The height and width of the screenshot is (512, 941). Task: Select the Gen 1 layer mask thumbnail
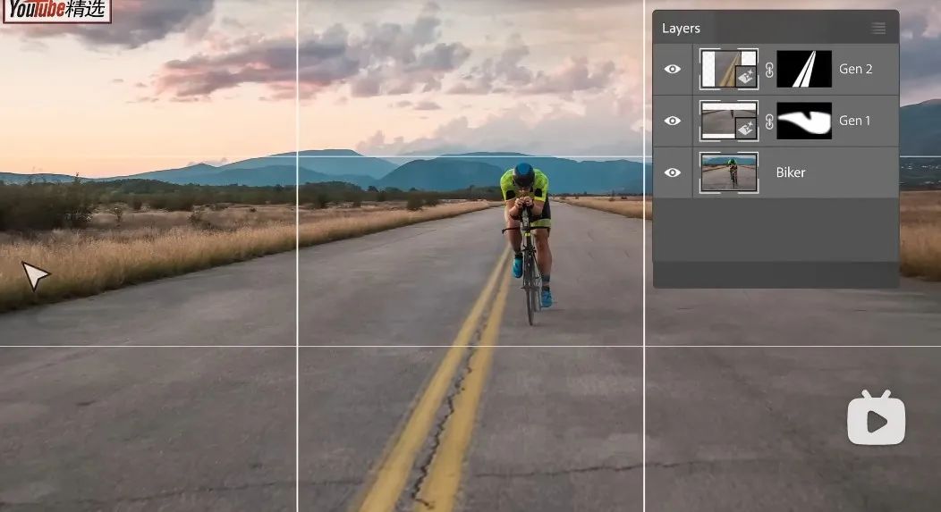(x=804, y=121)
